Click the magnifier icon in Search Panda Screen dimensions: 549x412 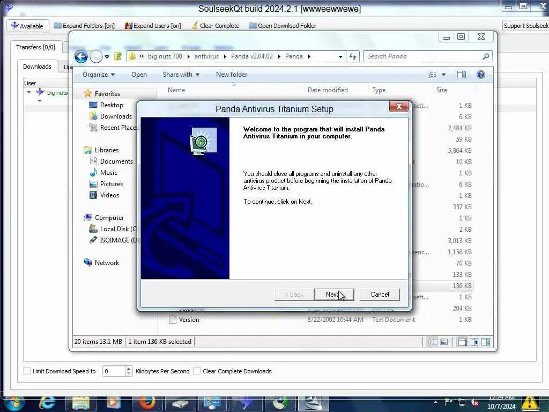pyautogui.click(x=486, y=56)
